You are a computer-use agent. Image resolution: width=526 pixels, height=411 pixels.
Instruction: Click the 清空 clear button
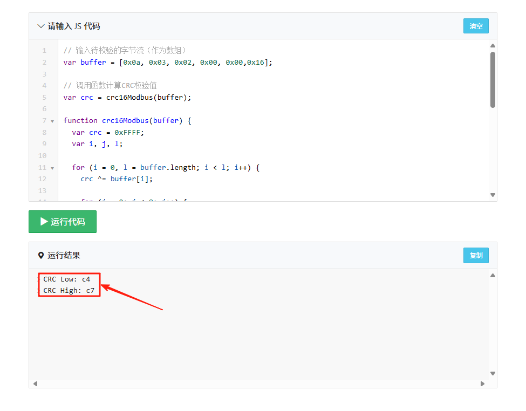tap(476, 26)
